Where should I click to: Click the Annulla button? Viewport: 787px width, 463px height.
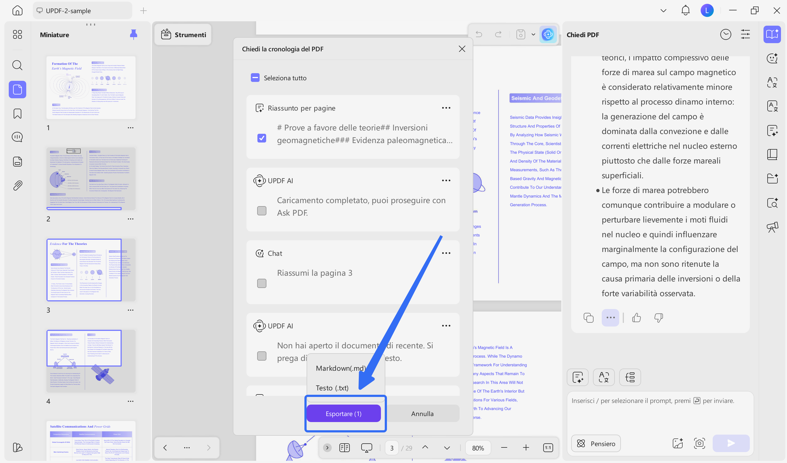[422, 413]
